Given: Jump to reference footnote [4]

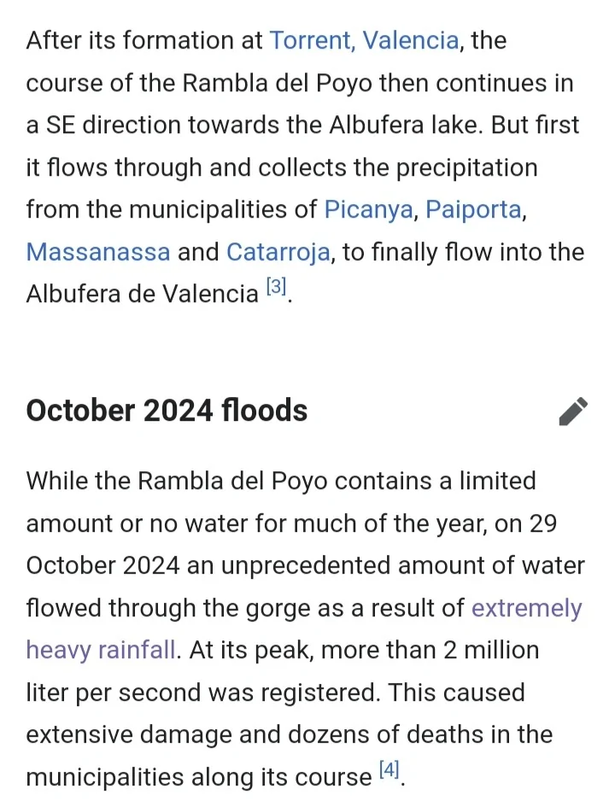Looking at the screenshot, I should (x=389, y=771).
